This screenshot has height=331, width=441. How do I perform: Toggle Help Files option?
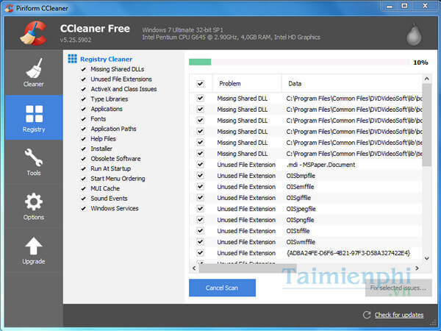(83, 139)
